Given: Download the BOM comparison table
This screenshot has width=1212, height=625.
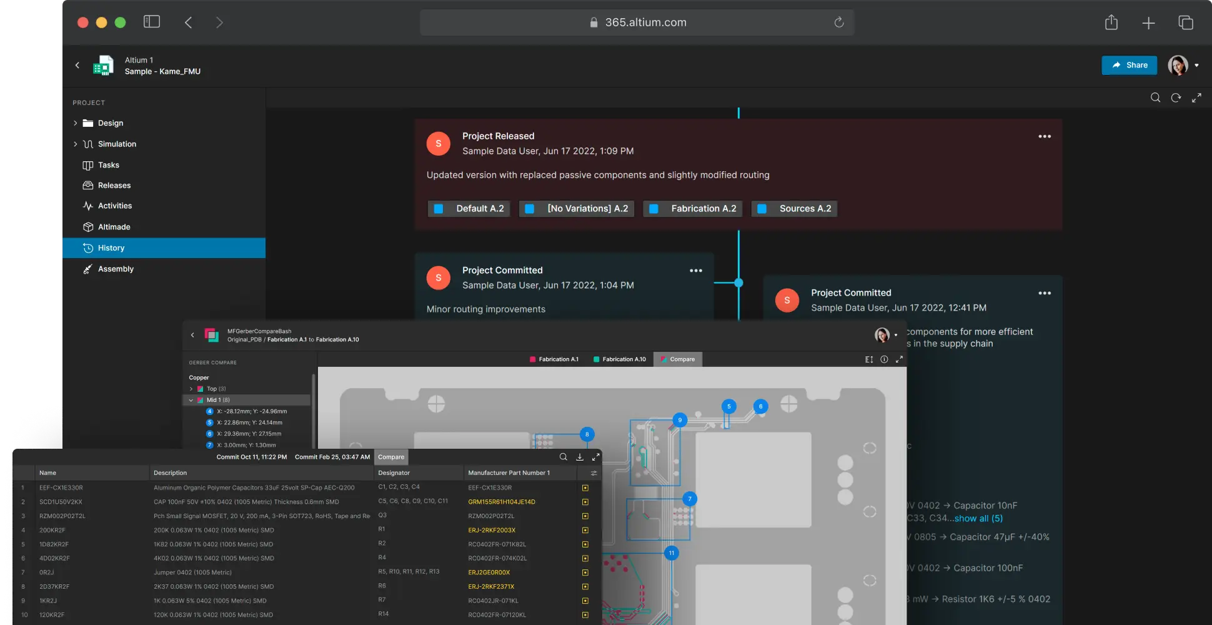Looking at the screenshot, I should pos(579,457).
